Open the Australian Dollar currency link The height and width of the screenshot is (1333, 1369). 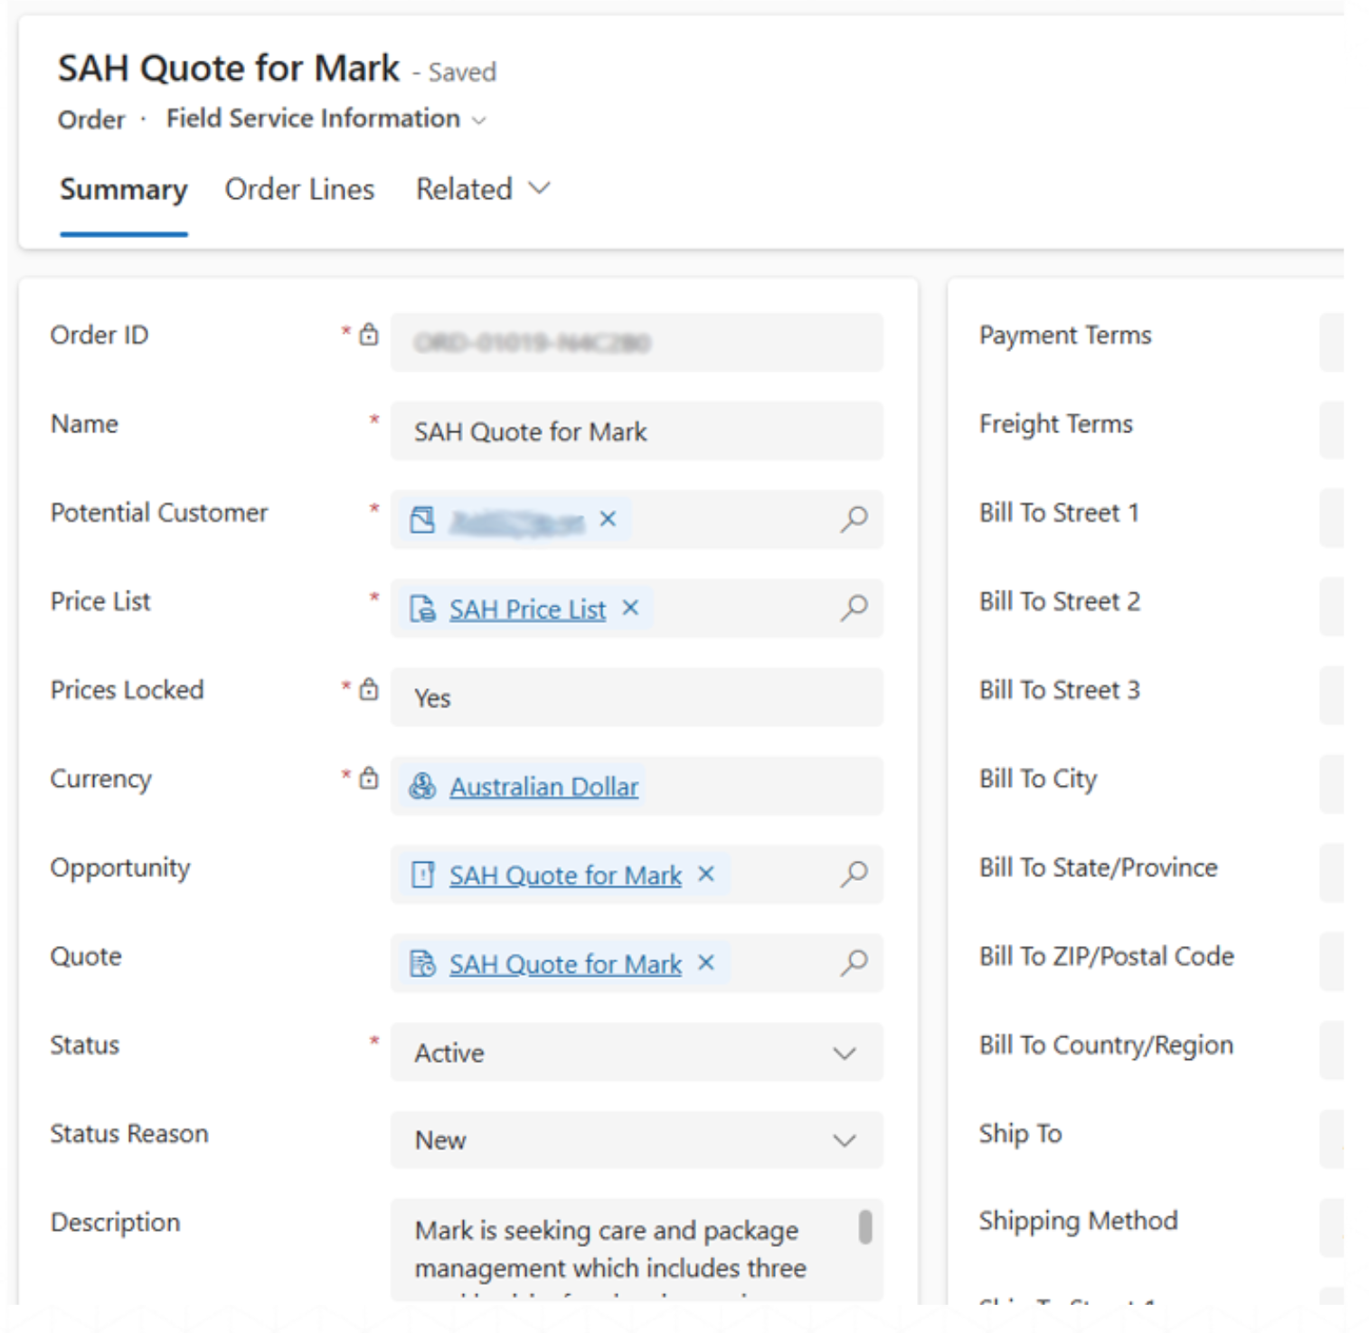click(x=543, y=787)
